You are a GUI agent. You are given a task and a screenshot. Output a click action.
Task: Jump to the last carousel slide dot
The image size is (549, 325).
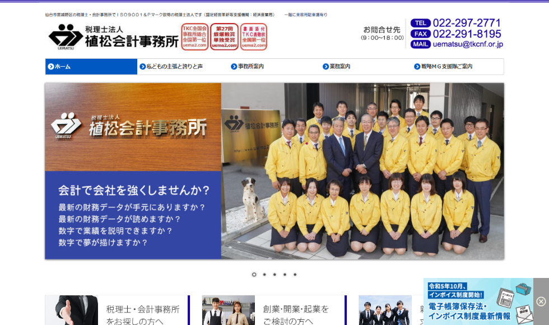tap(295, 275)
